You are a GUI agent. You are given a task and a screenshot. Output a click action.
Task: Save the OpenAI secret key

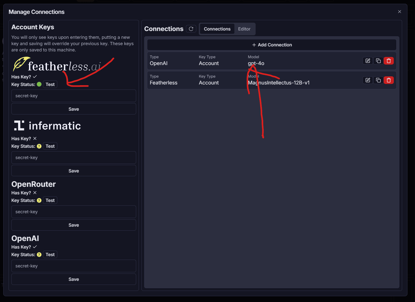click(74, 279)
